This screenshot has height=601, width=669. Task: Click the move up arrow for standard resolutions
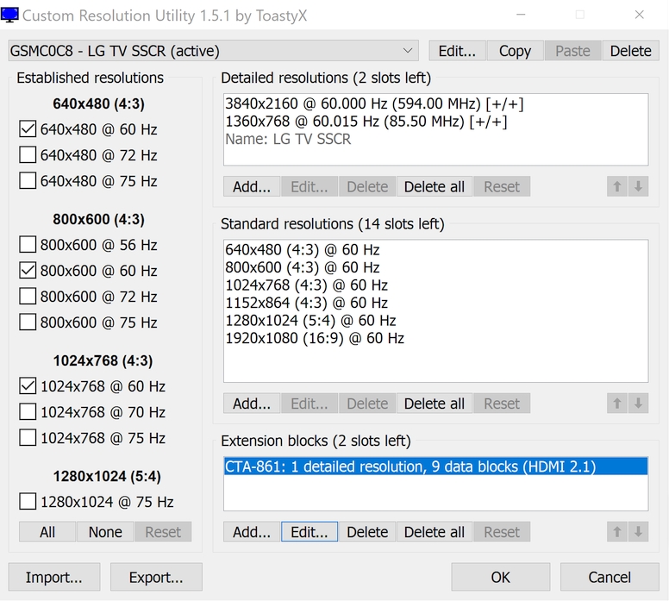pyautogui.click(x=616, y=404)
